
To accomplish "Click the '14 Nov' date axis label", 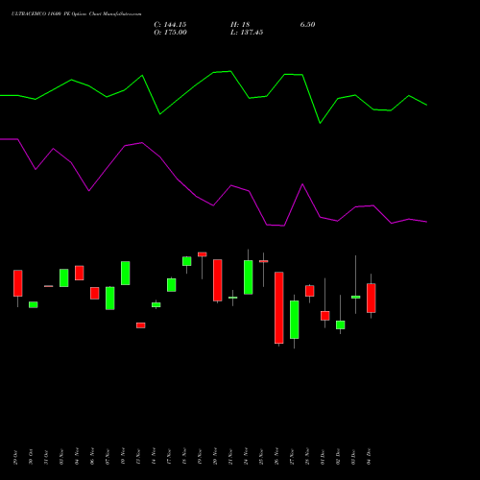I will tap(154, 456).
